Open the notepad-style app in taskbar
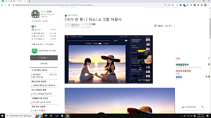Viewport: 211px width, 118px height. [x=62, y=116]
